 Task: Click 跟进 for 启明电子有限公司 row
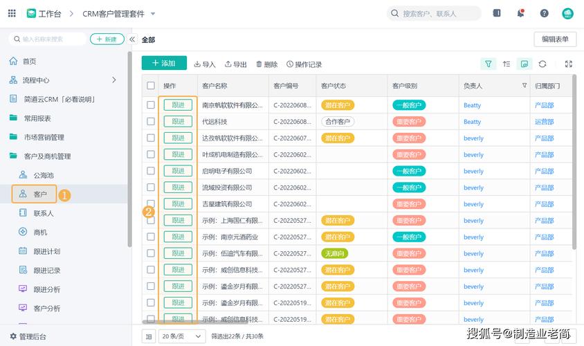click(178, 171)
